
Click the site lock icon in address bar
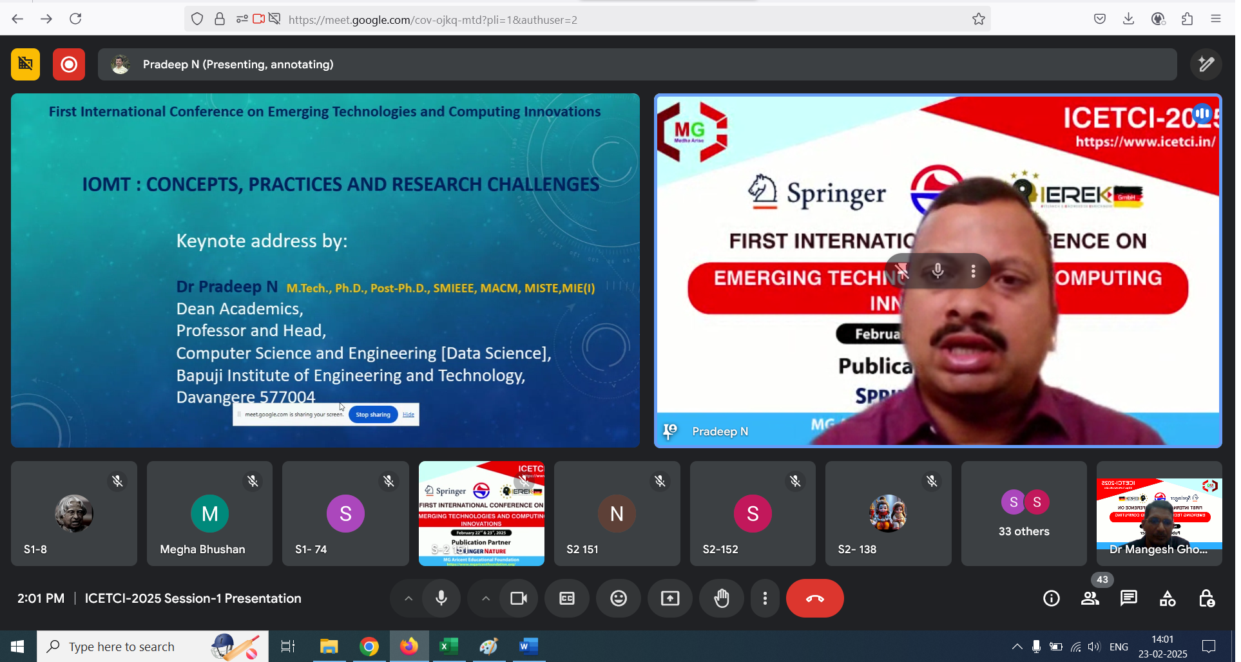(220, 19)
